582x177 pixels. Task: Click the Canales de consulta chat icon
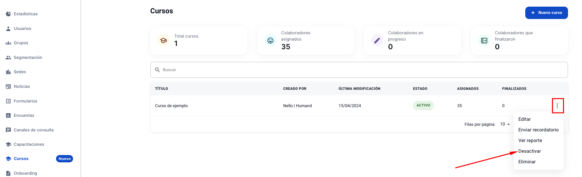click(8, 130)
